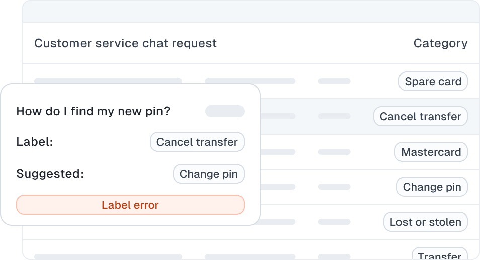Viewport: 480px width, 260px height.
Task: Select the "How do I find my new pin?" text
Action: [93, 111]
